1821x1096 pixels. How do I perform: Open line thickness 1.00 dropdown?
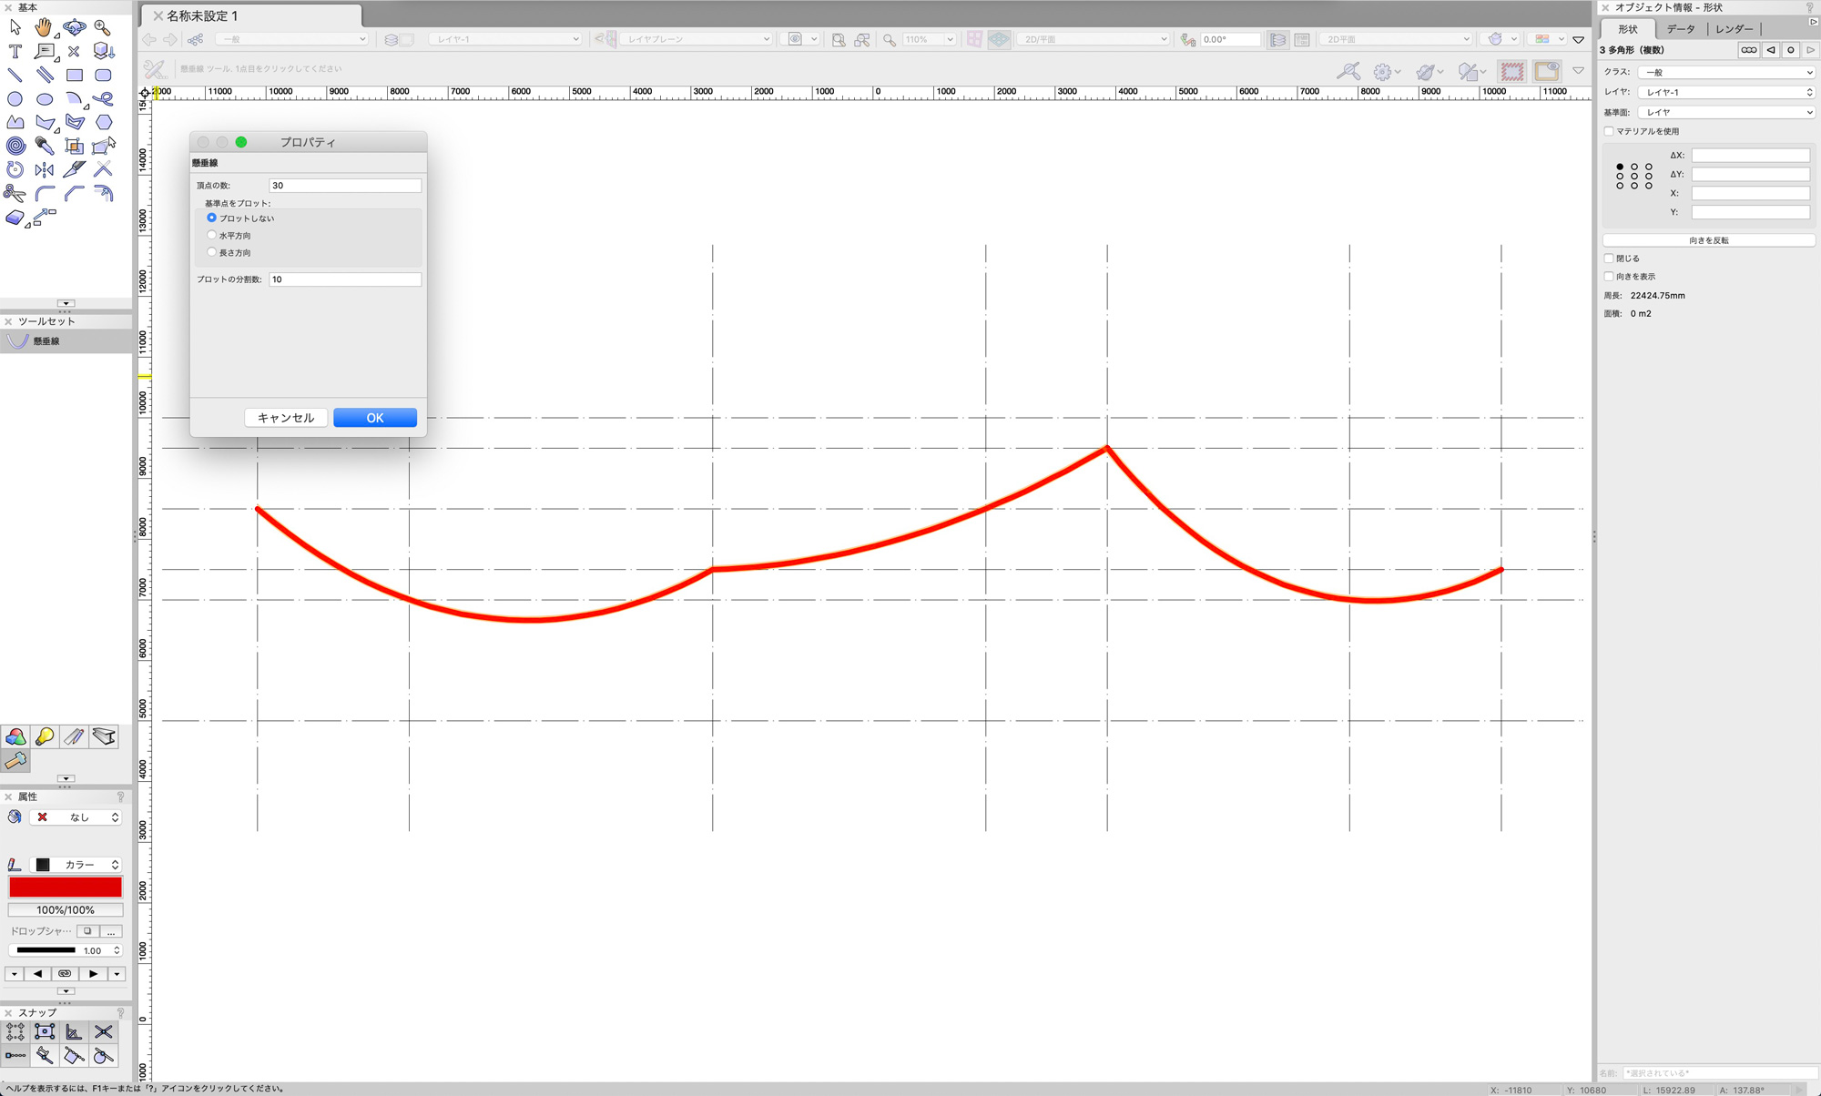coord(66,950)
